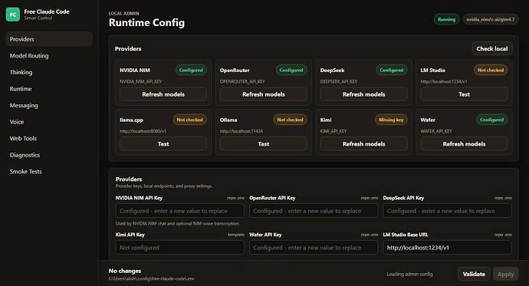The width and height of the screenshot is (529, 286).
Task: Open the Providers sidebar section
Action: pos(49,39)
